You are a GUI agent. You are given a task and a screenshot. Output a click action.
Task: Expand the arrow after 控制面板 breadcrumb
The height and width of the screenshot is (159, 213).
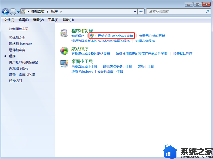48,12
